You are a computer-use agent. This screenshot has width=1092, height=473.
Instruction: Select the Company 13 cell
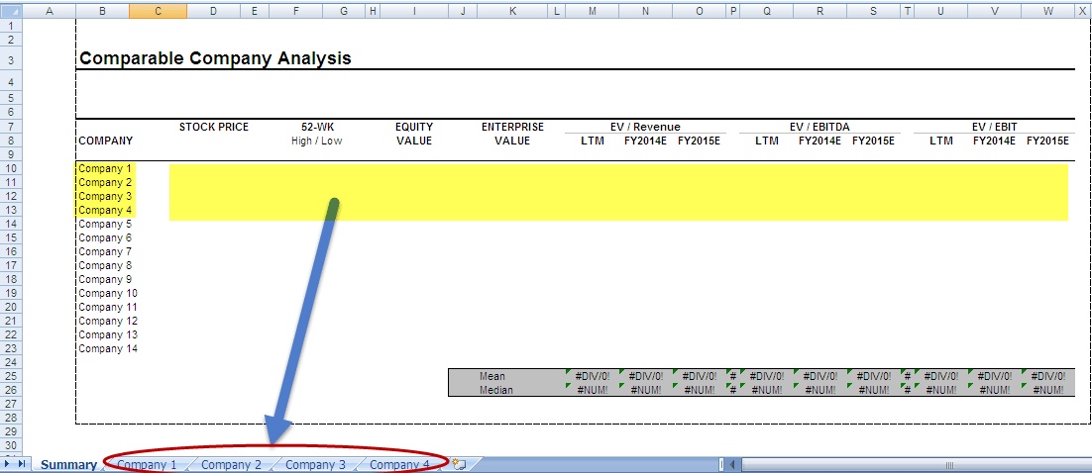coord(108,334)
